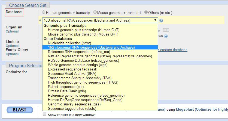Click the blue BLAST button
The width and height of the screenshot is (228, 121).
pyautogui.click(x=20, y=110)
